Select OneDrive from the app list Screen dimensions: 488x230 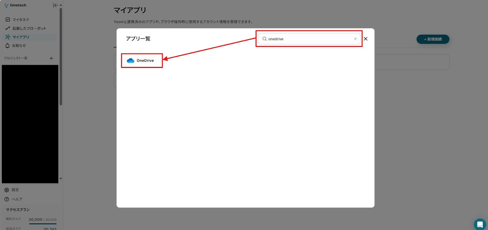[x=142, y=61]
